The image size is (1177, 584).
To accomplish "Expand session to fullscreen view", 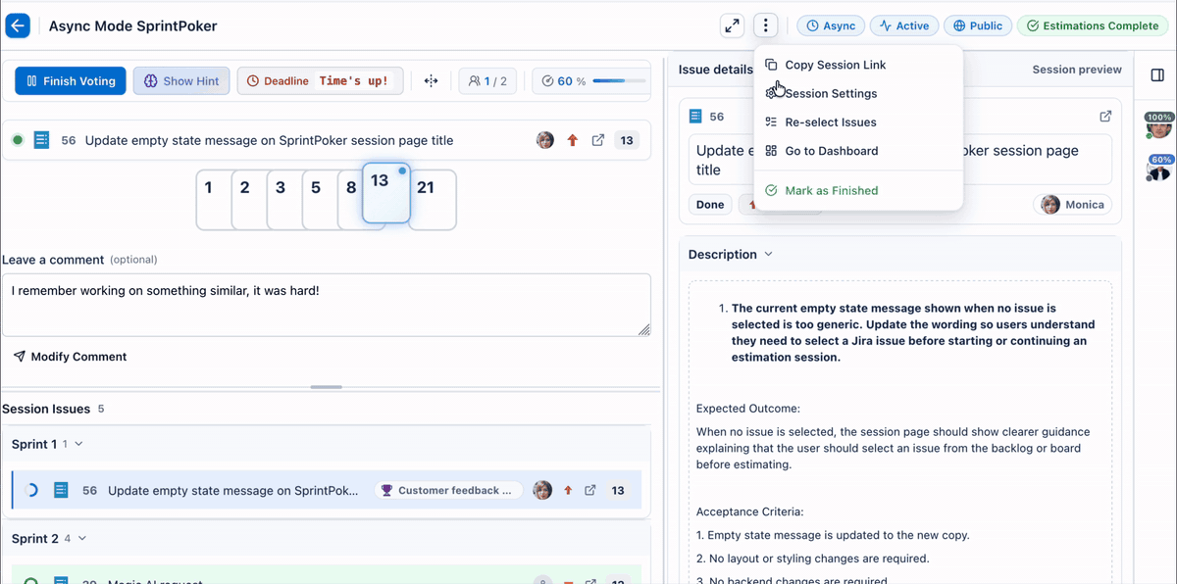I will coord(732,26).
